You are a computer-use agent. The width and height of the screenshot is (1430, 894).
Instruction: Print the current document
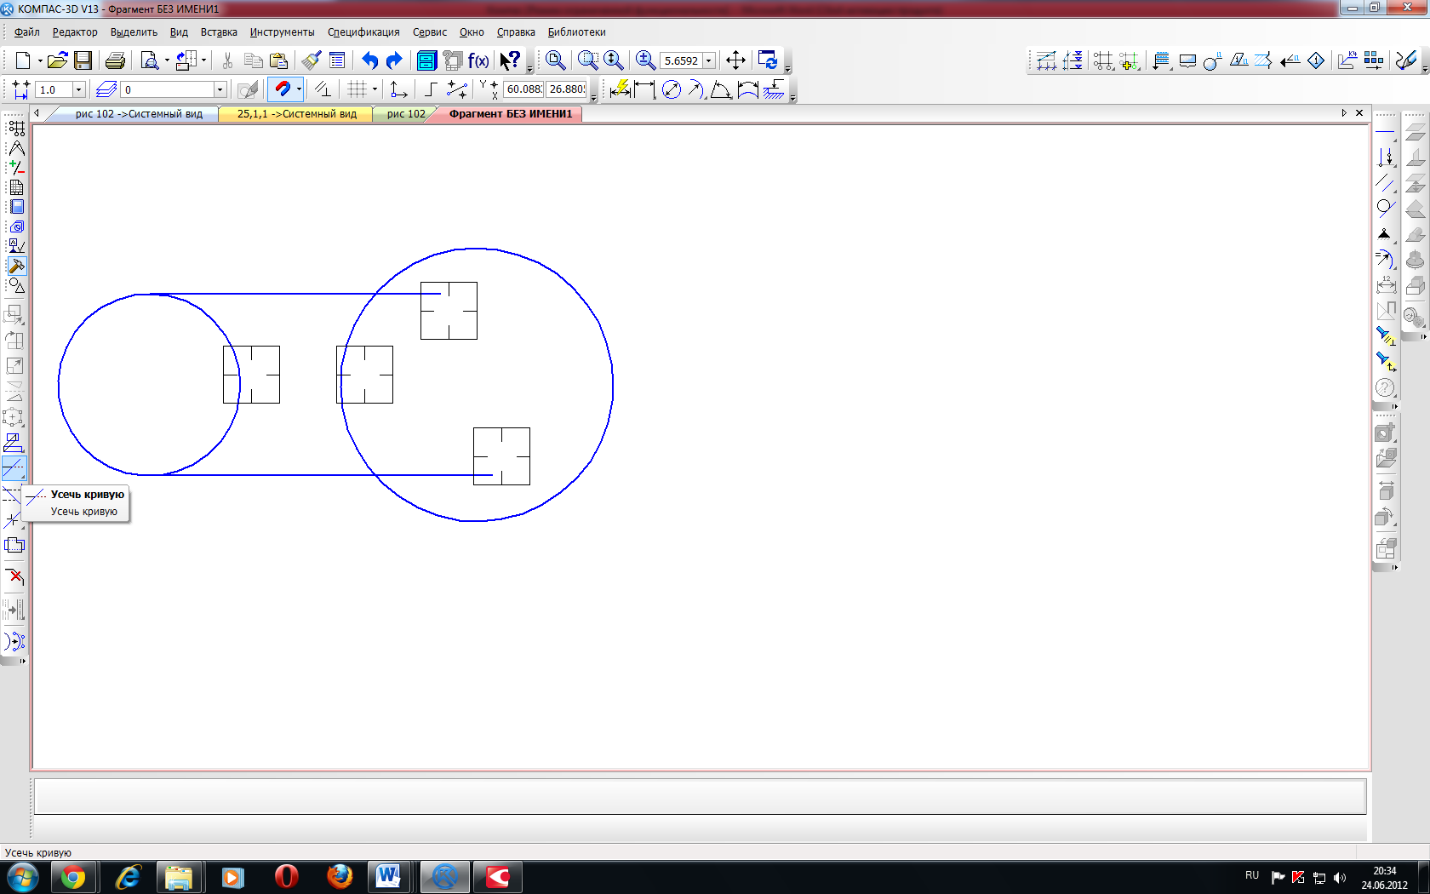tap(116, 60)
